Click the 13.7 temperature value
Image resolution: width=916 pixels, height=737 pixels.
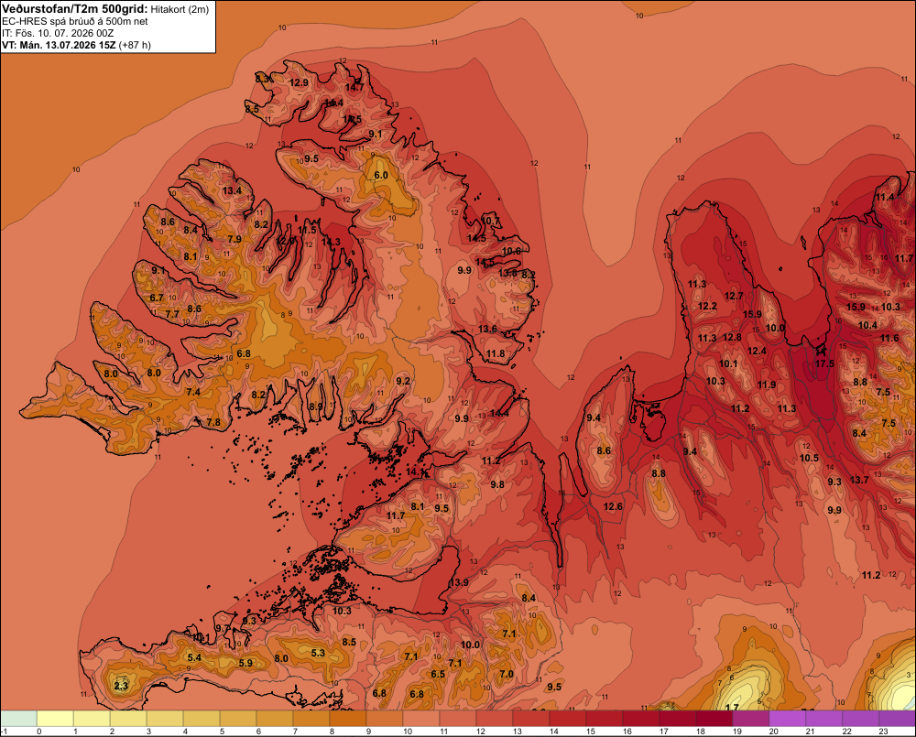[859, 480]
